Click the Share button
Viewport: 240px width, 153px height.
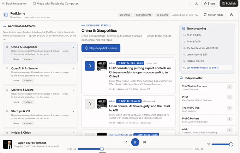(x=210, y=4)
